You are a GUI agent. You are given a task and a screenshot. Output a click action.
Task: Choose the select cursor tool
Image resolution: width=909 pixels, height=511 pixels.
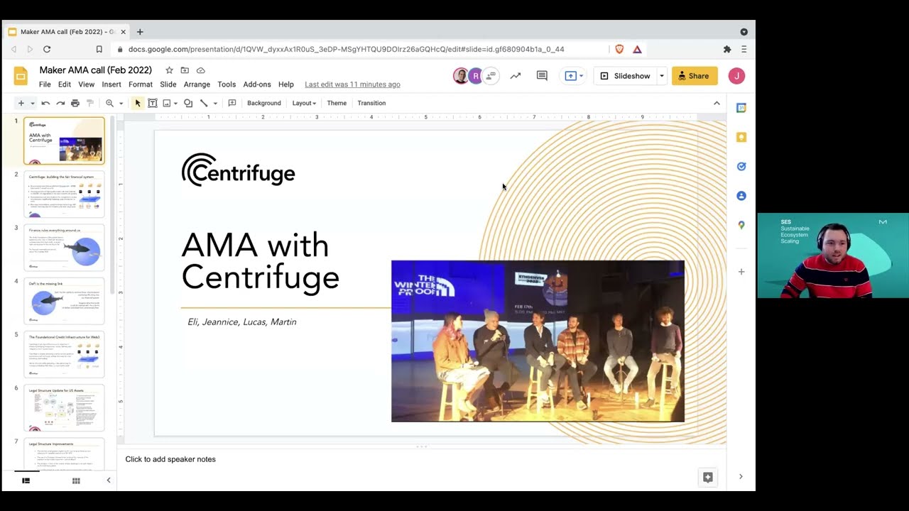(x=138, y=103)
